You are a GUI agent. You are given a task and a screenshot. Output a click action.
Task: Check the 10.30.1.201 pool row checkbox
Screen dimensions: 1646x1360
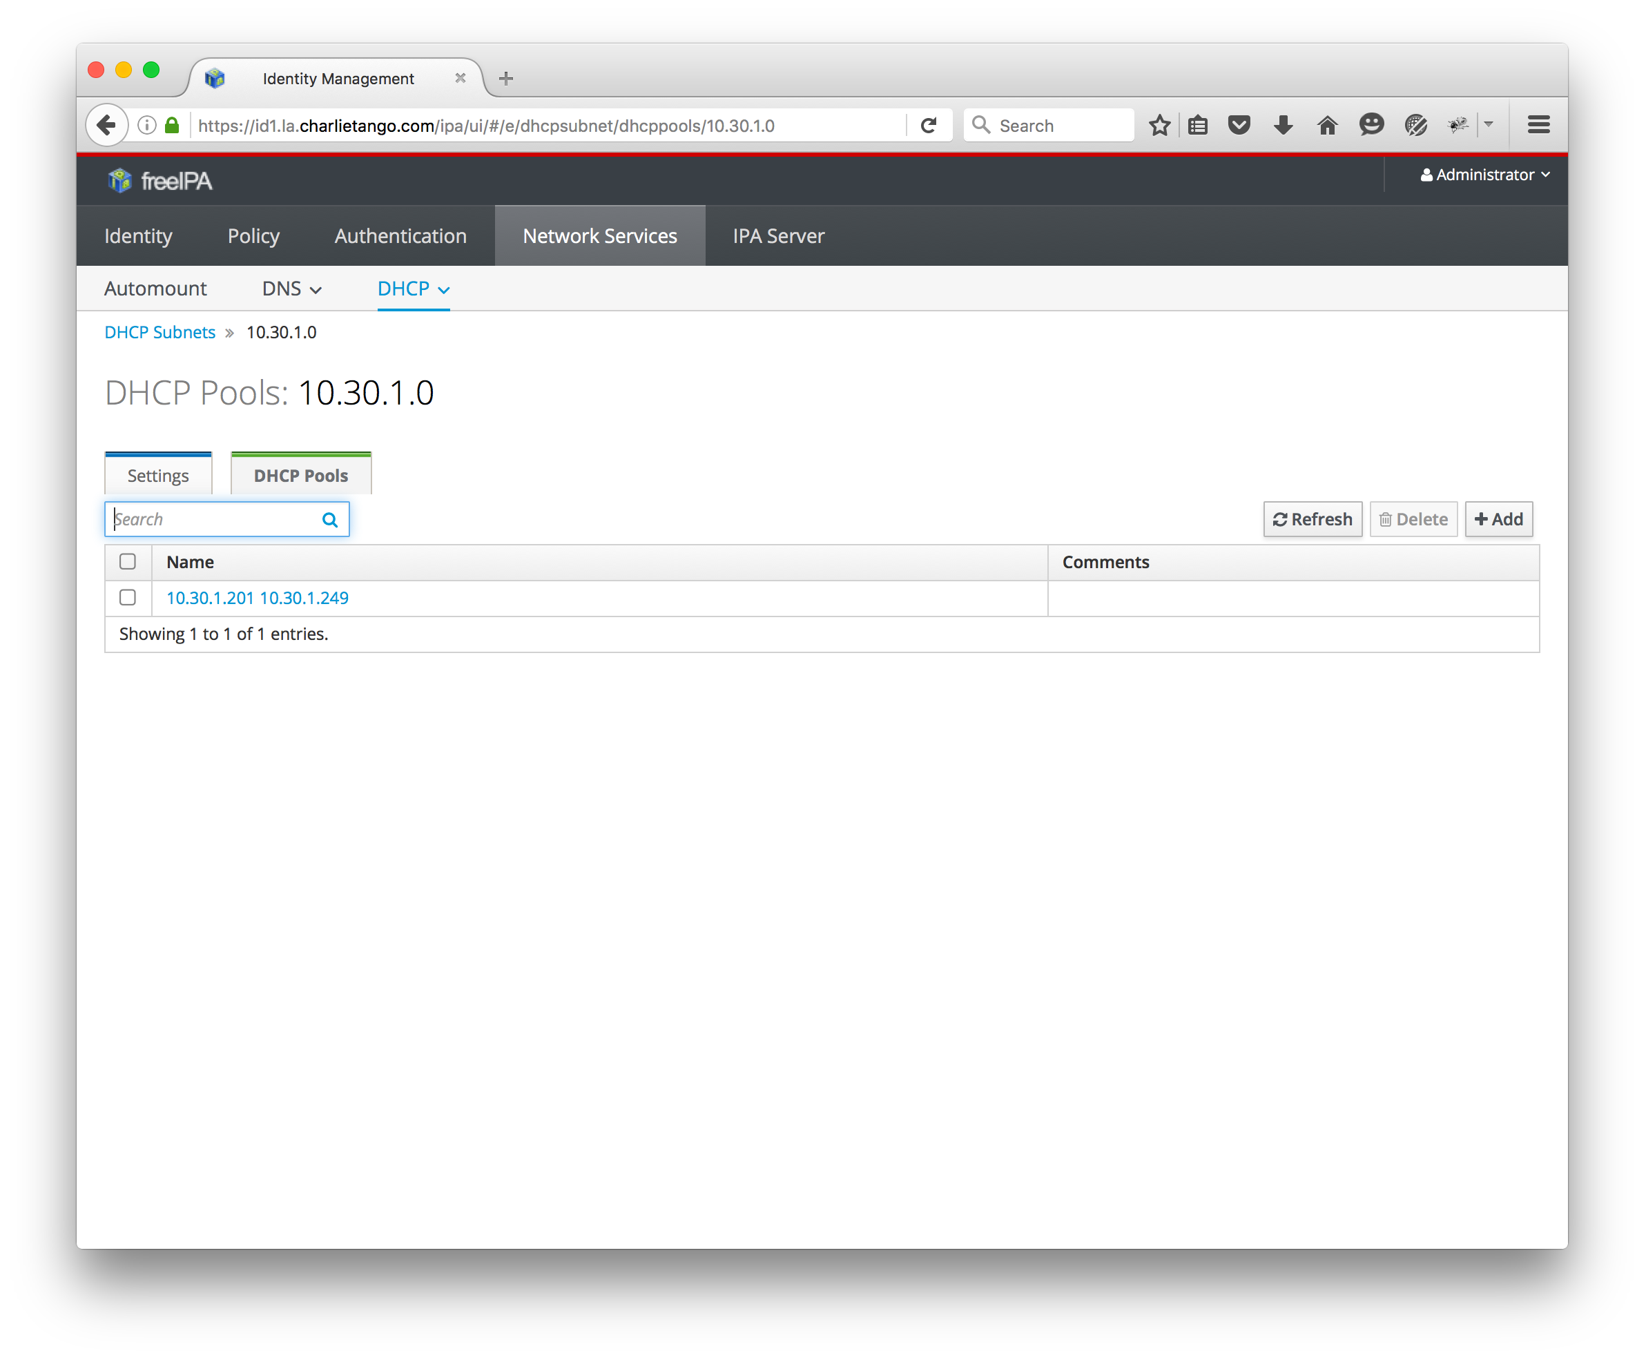pos(128,598)
